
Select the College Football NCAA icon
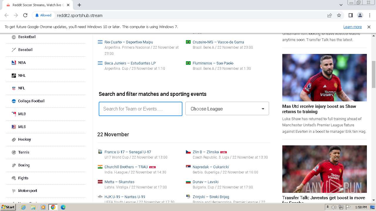coord(14,101)
